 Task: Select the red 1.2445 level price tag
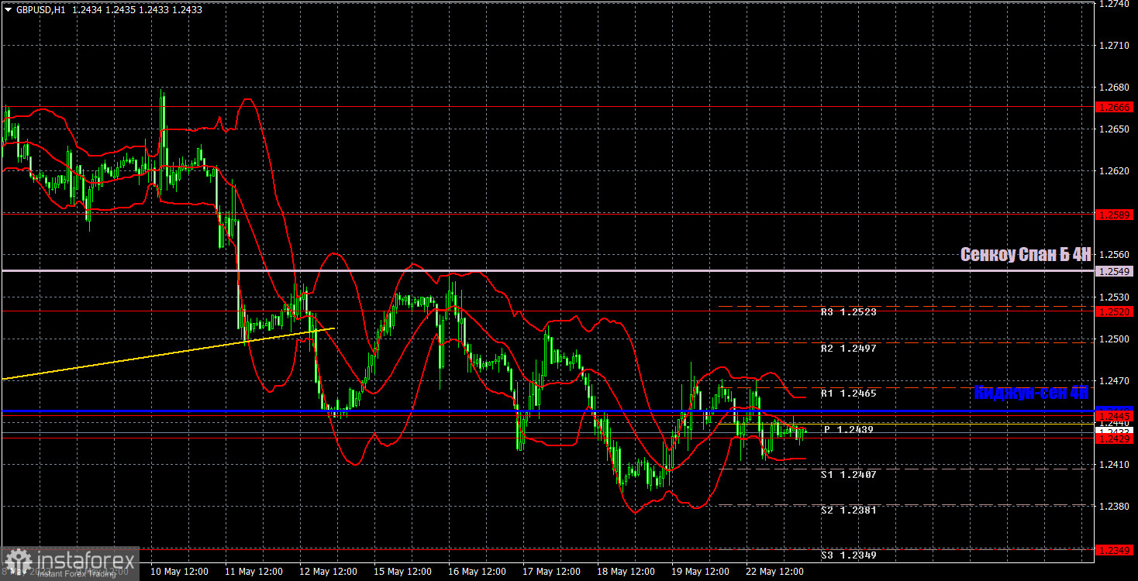pos(1115,416)
